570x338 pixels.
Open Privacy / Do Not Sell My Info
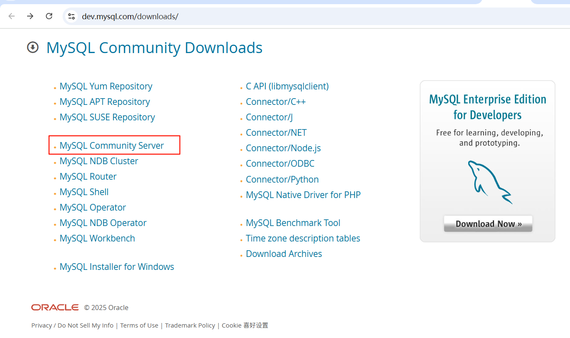point(72,325)
